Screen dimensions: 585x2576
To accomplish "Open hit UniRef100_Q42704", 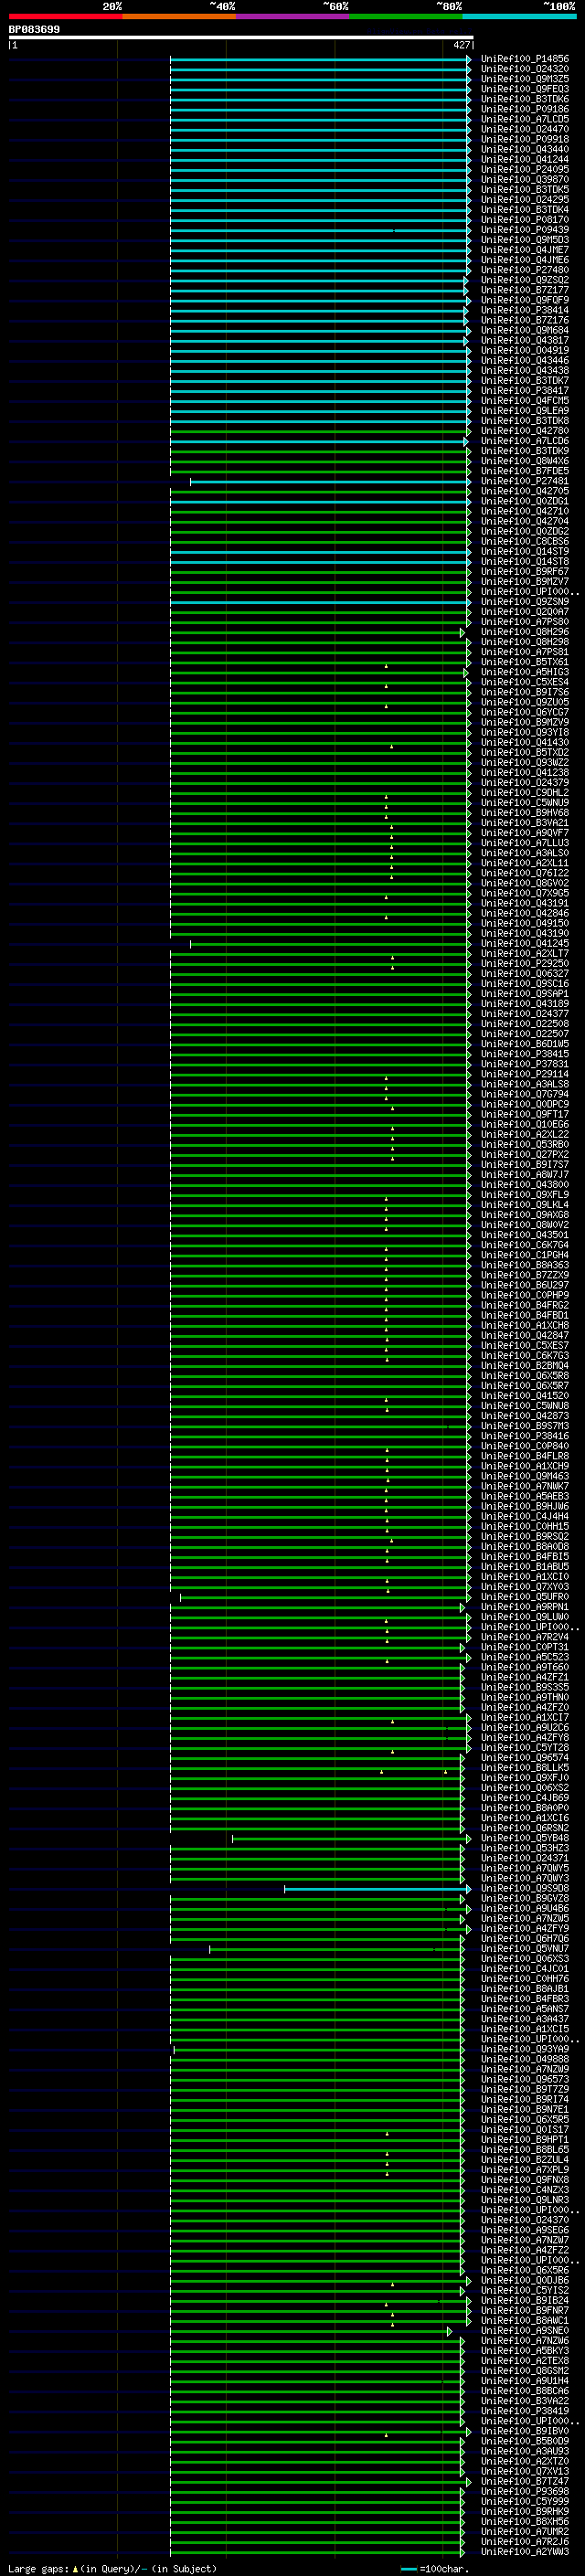I will pos(525,521).
